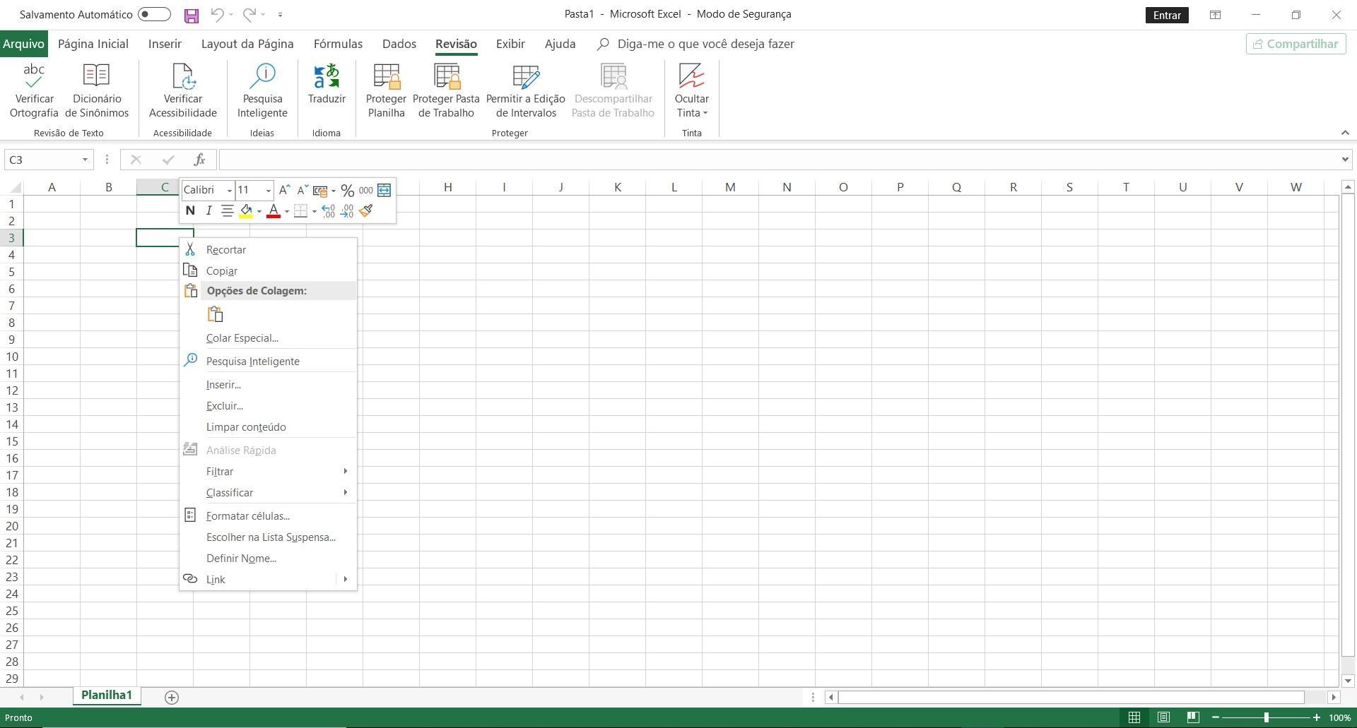Click the fx insert function icon
1357x728 pixels.
pyautogui.click(x=199, y=160)
